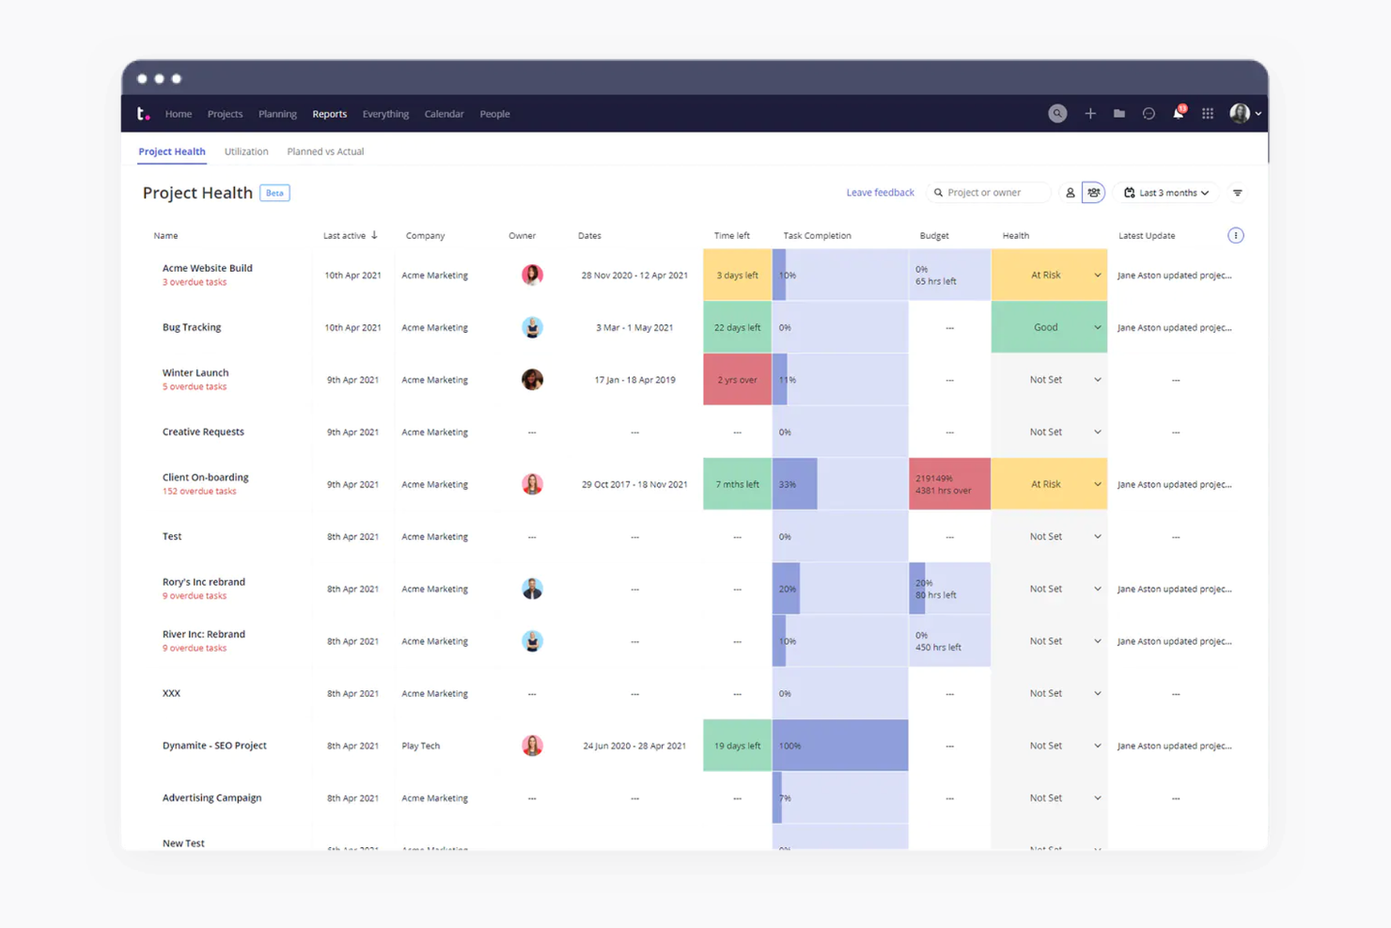The width and height of the screenshot is (1391, 928).
Task: Click the 2 yrs over time cell
Action: coord(737,380)
